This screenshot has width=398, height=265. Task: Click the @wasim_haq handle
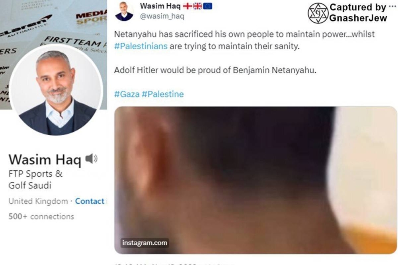pyautogui.click(x=162, y=16)
